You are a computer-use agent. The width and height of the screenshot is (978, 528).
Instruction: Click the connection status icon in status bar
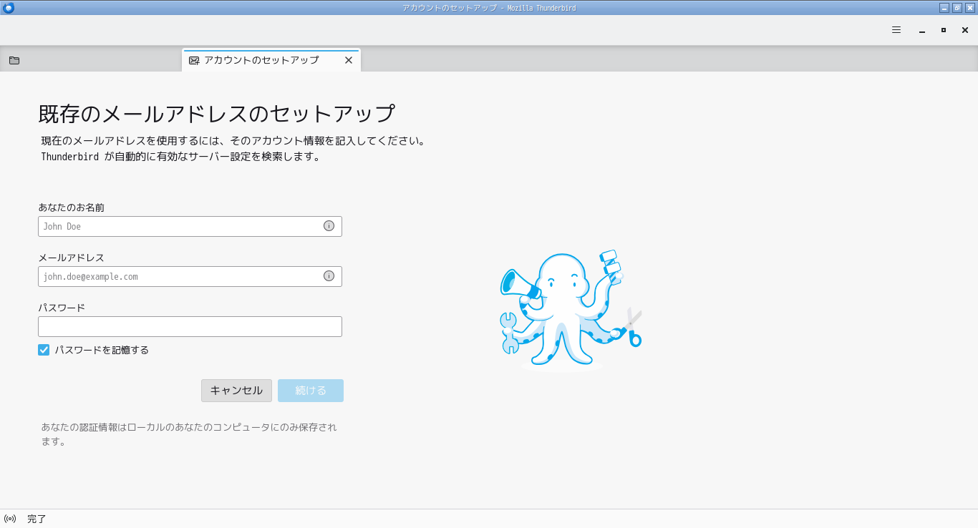coord(10,519)
